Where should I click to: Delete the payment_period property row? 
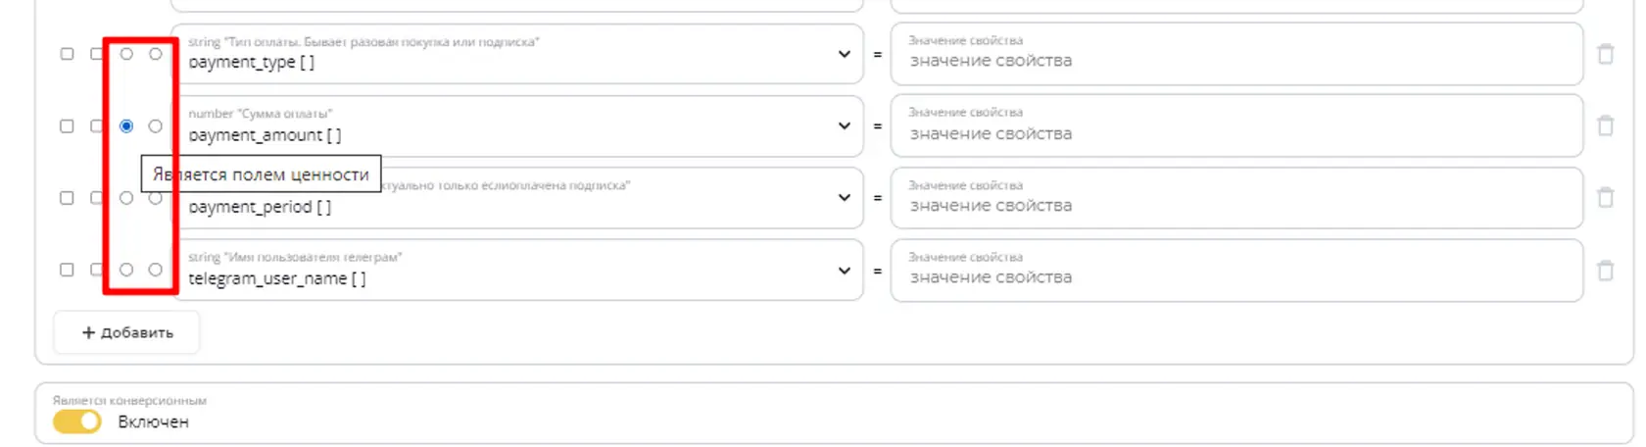coord(1605,198)
